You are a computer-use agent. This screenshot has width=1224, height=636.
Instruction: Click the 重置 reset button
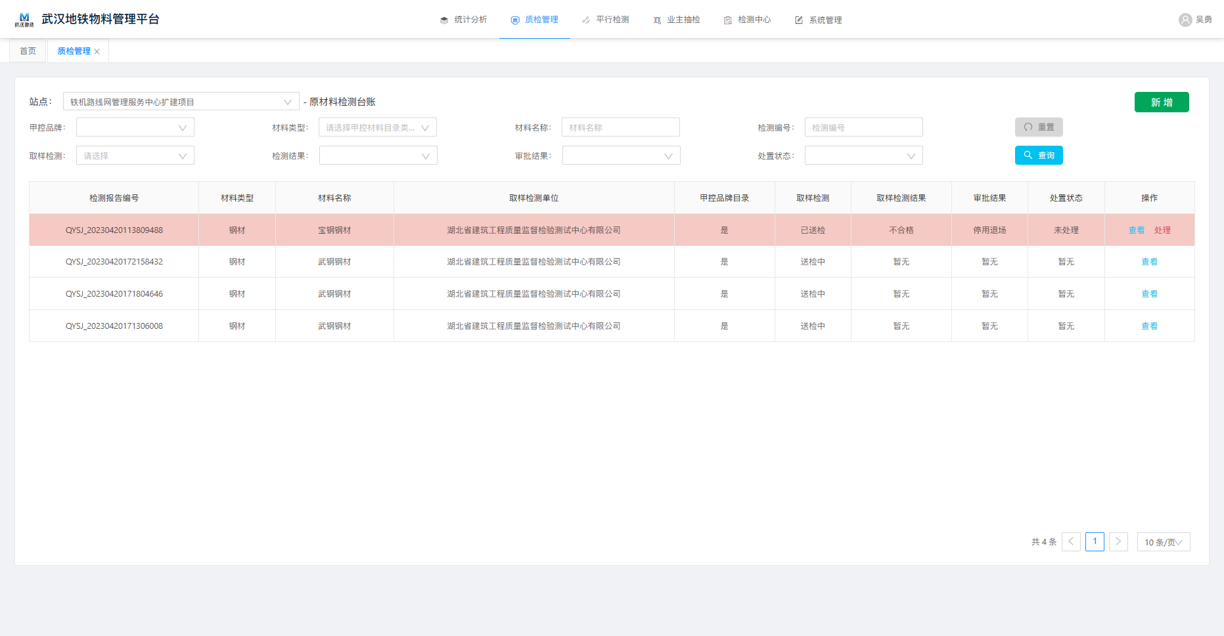(1039, 127)
